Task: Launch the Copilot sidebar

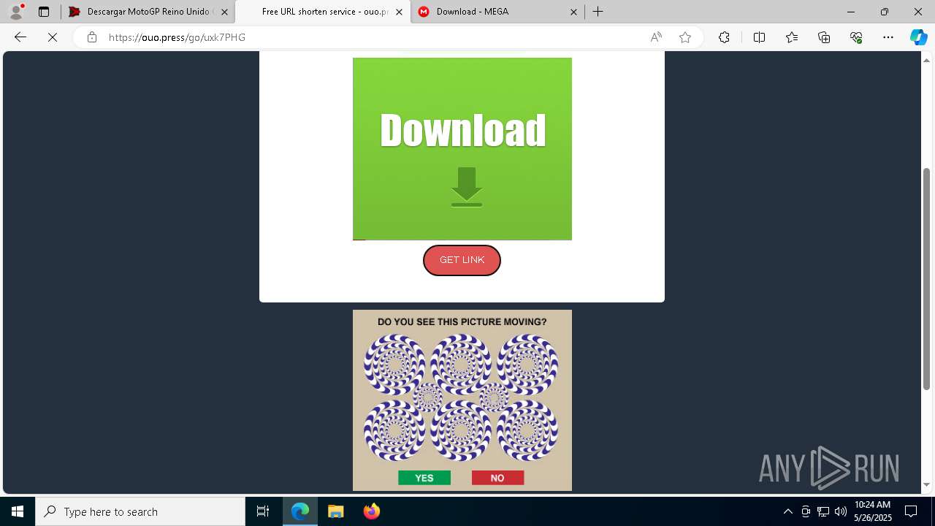Action: 918,37
